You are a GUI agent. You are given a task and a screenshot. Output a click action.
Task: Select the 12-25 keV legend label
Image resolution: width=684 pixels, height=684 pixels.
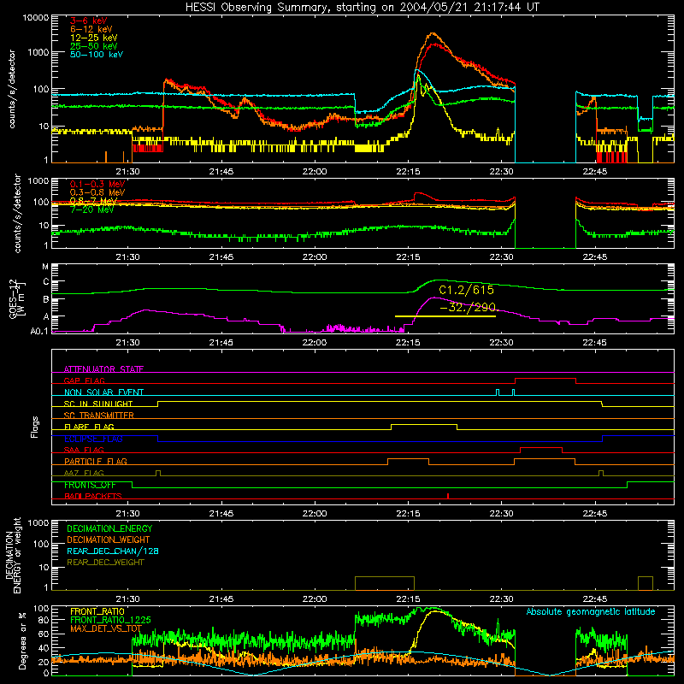[94, 38]
